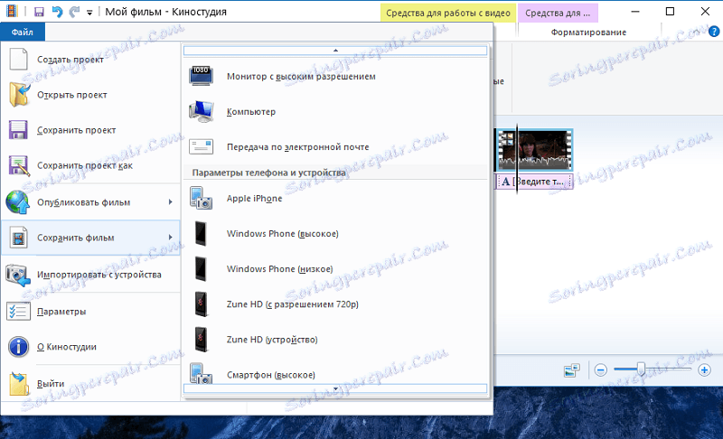This screenshot has height=439, width=723.
Task: Select Импортировать с устройства menu entry
Action: [90, 275]
